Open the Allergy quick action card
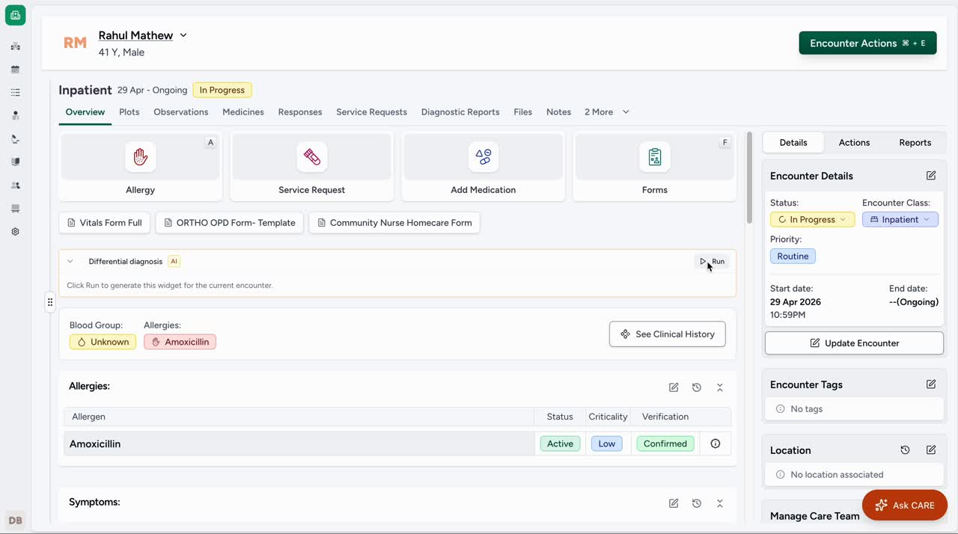This screenshot has width=958, height=534. 140,167
